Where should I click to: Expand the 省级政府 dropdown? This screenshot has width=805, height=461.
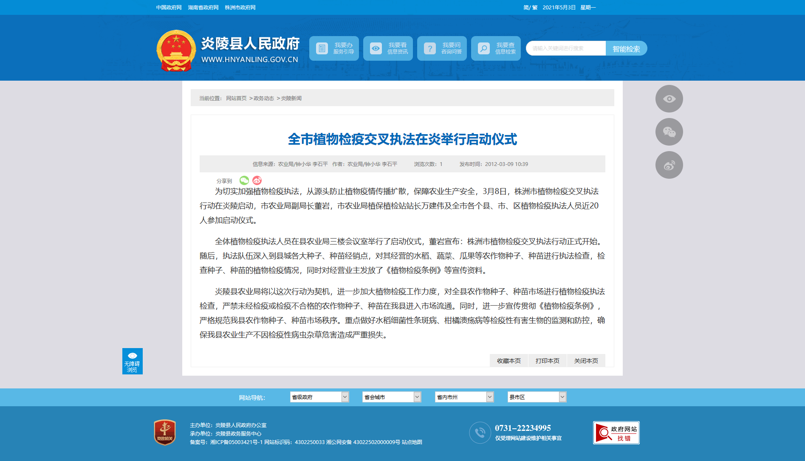click(x=319, y=397)
